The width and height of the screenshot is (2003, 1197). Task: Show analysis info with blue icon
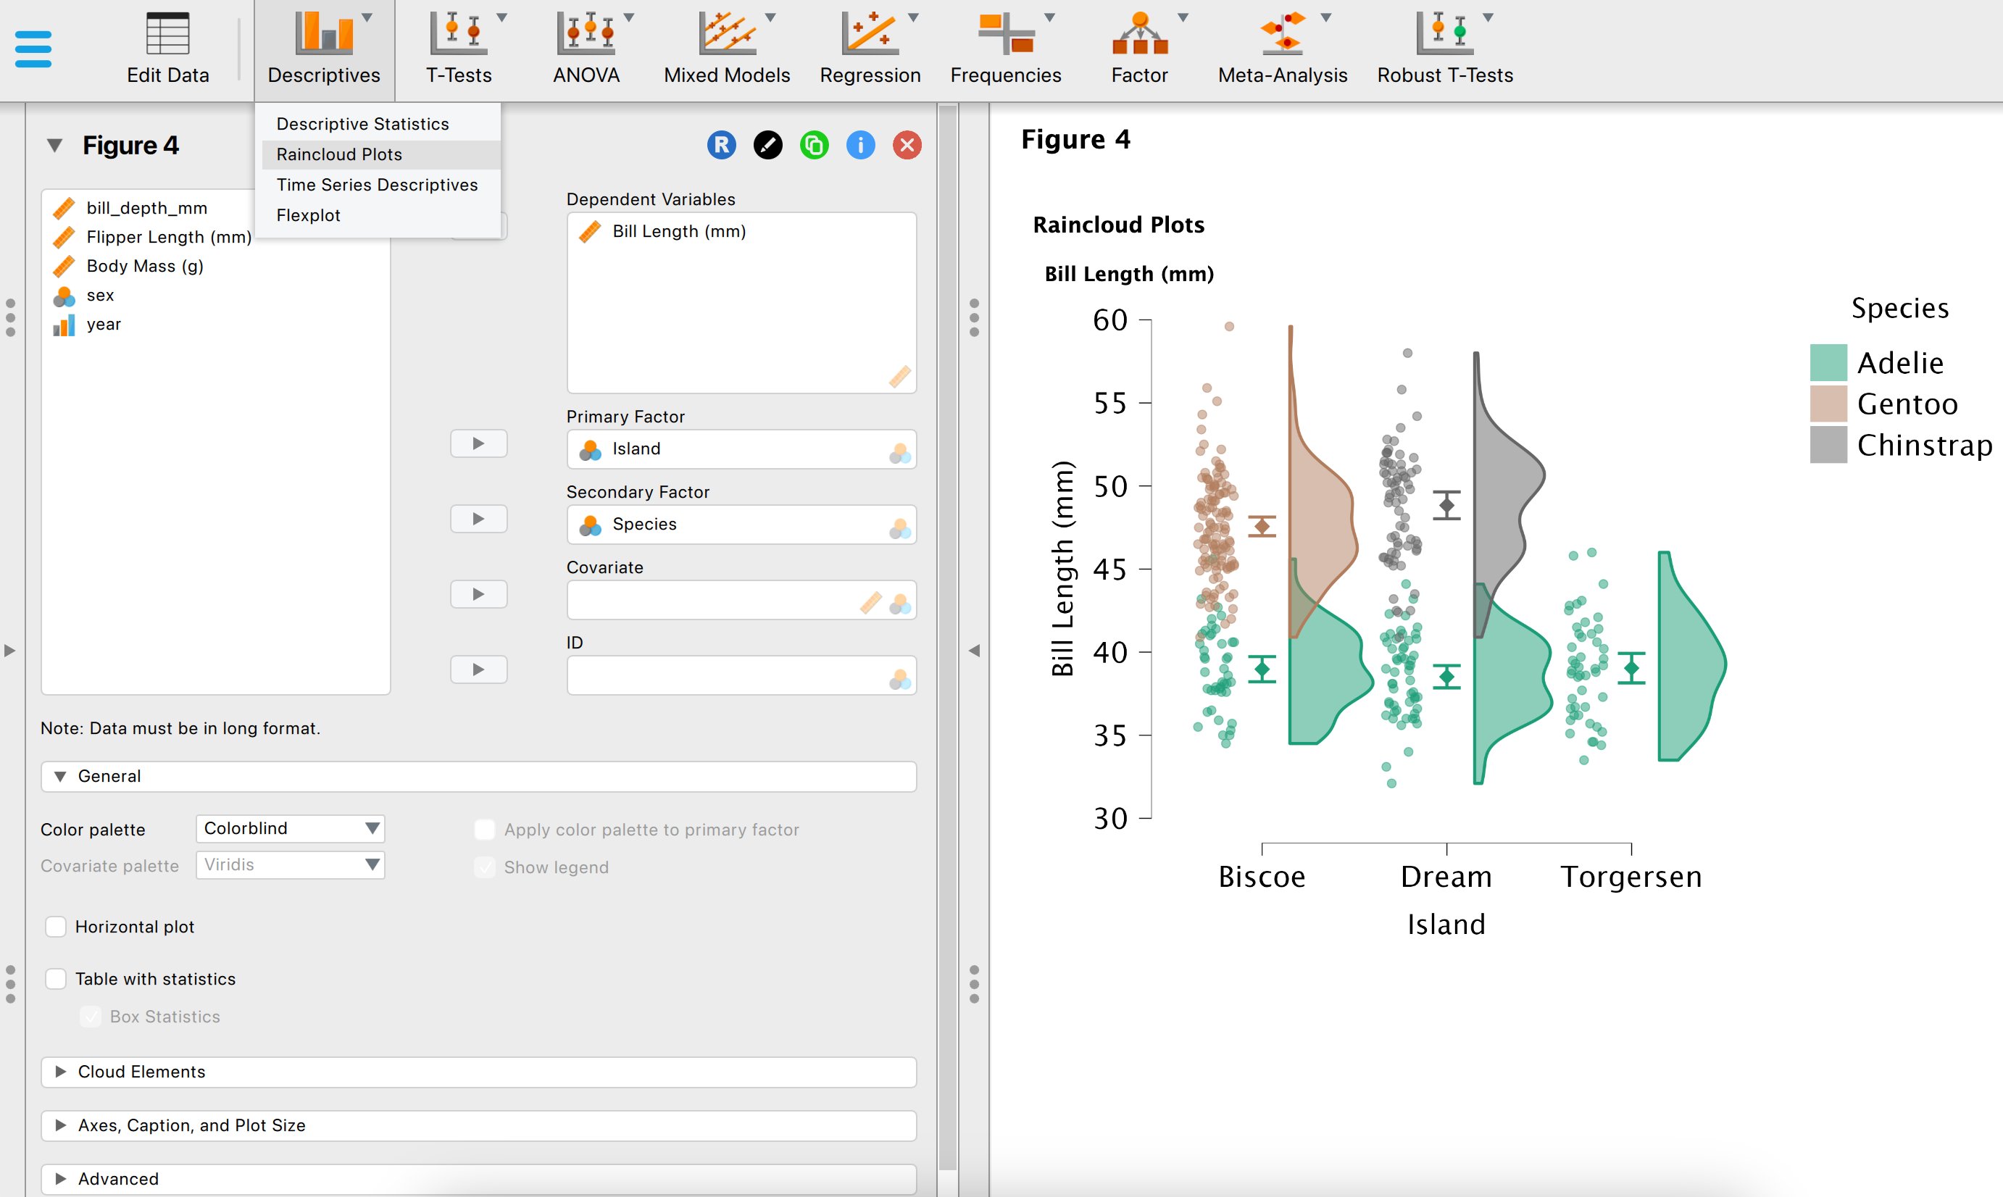click(860, 145)
